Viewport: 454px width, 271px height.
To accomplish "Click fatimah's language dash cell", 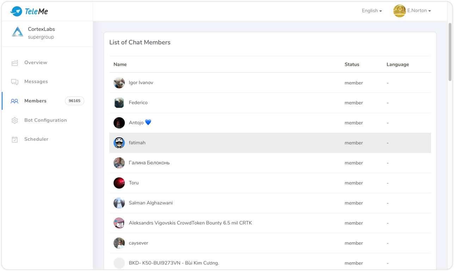I will tap(387, 143).
